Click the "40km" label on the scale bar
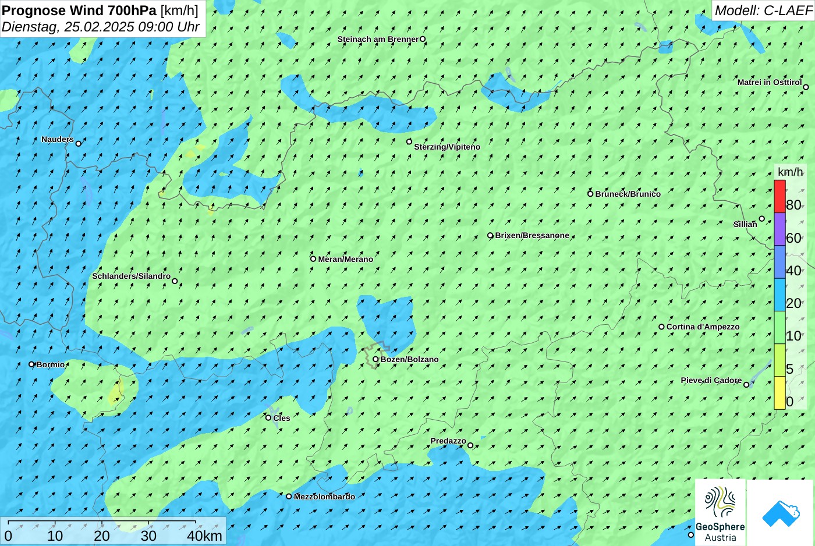The image size is (815, 546). point(204,536)
